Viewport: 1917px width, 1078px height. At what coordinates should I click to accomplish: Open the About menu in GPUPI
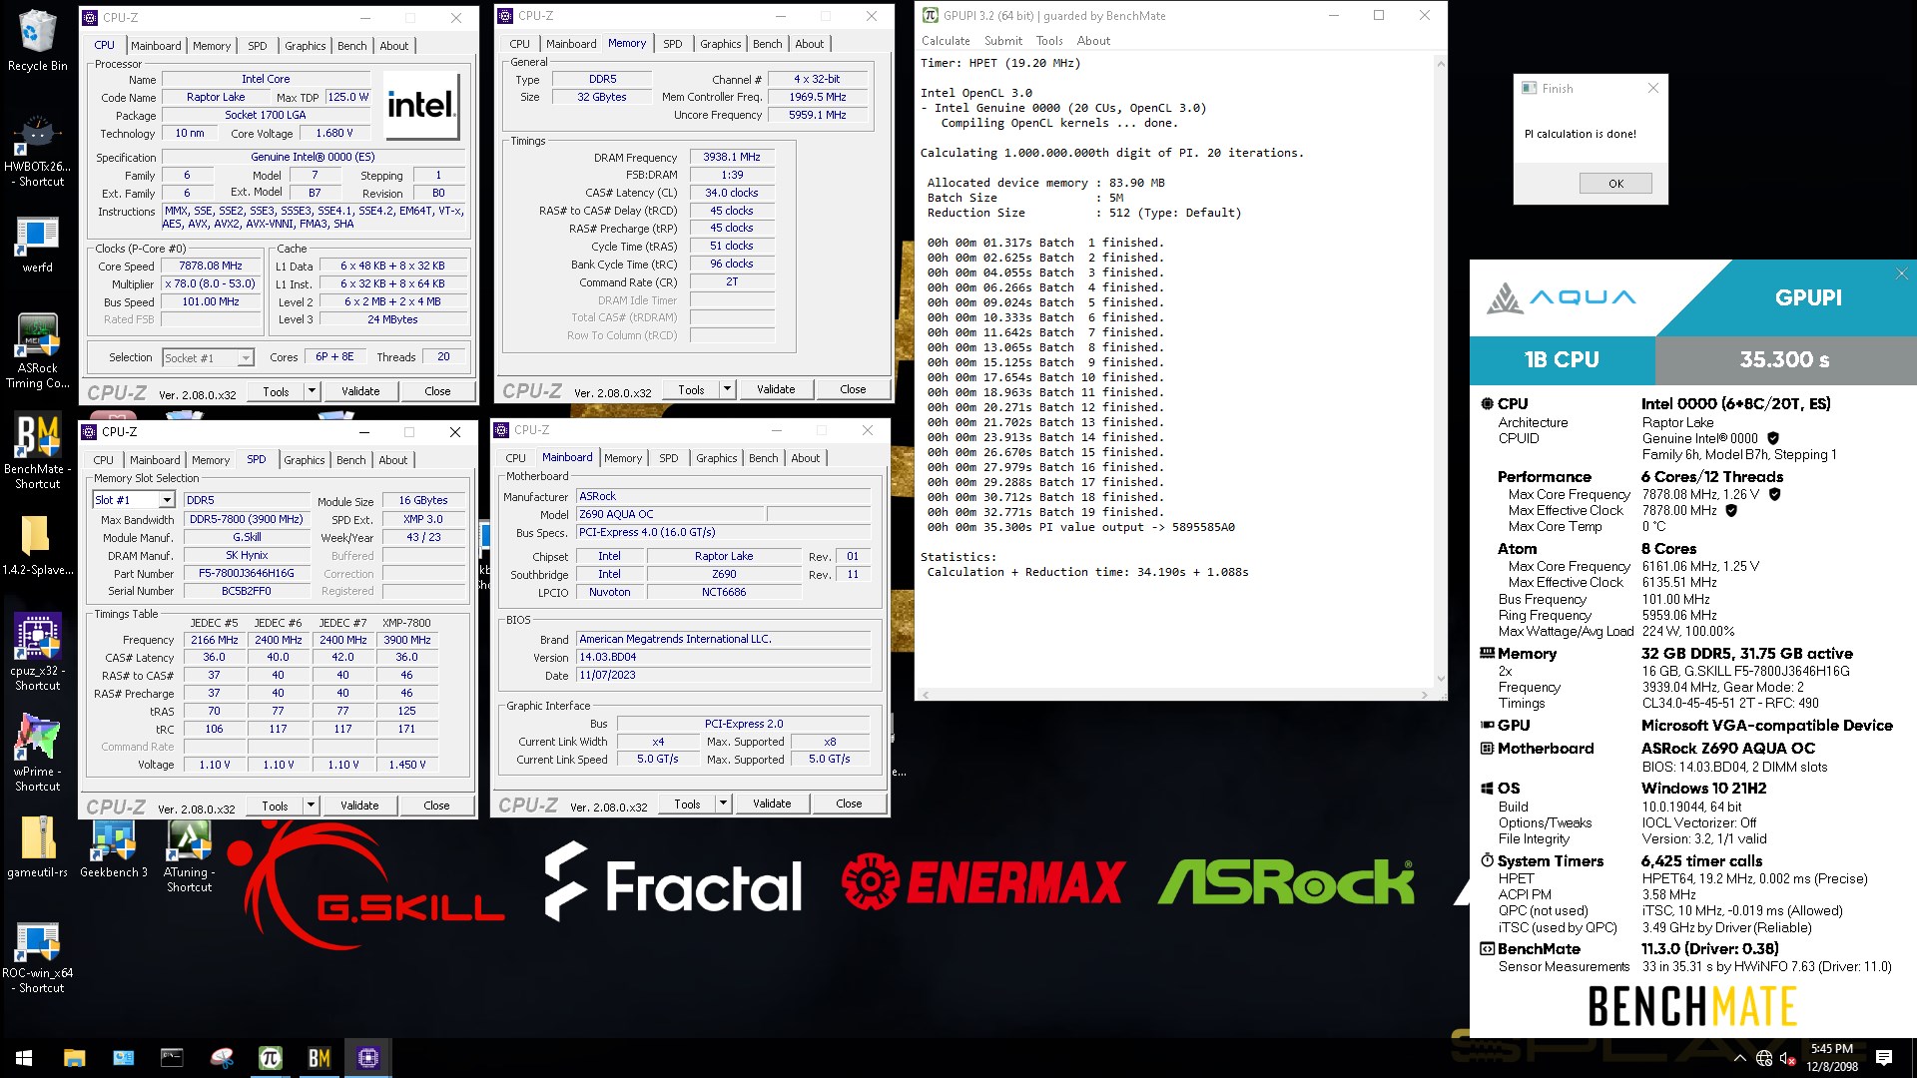[x=1093, y=41]
